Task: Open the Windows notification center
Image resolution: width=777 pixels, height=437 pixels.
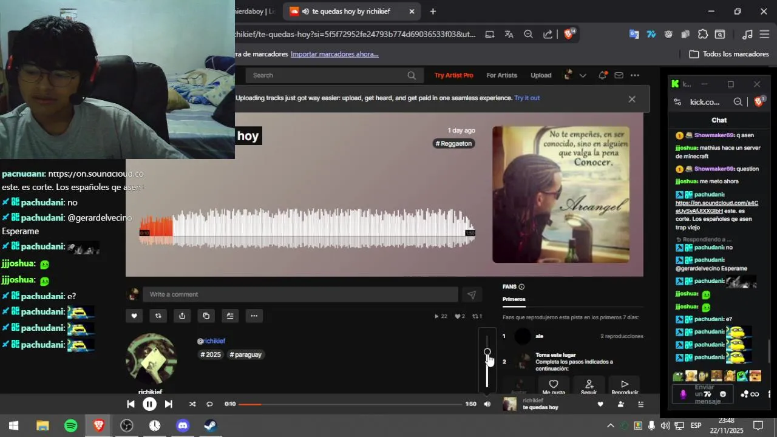Action: (758, 425)
